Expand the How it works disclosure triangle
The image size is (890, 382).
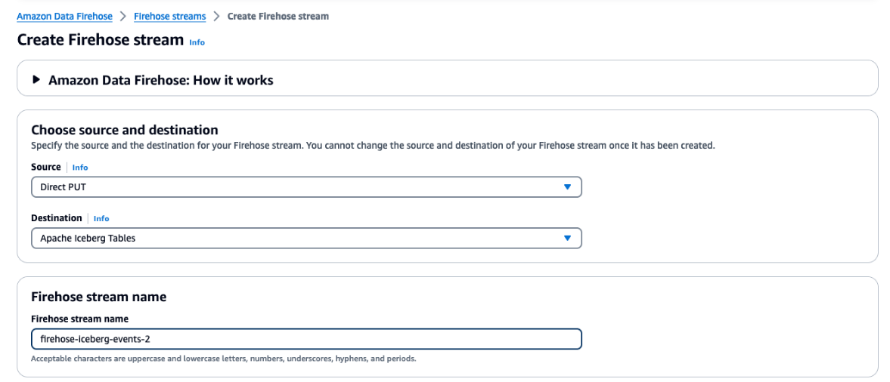tap(36, 79)
